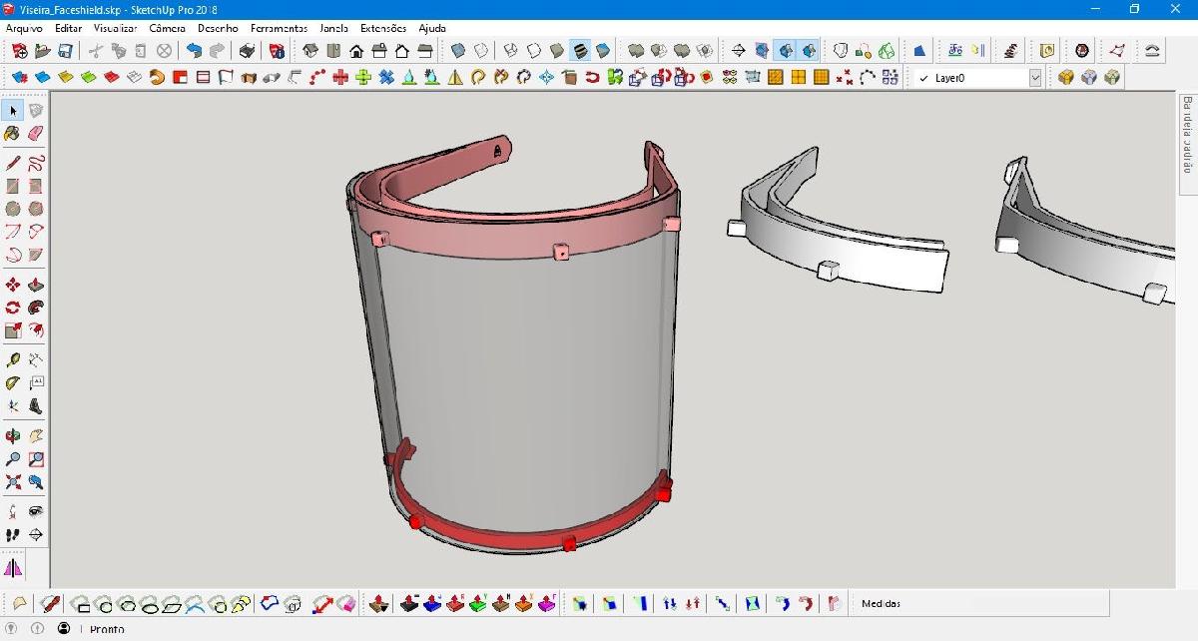The height and width of the screenshot is (641, 1198).
Task: Toggle the Back Edges style
Action: tap(481, 51)
